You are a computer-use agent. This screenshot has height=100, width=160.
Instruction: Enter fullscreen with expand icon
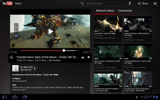pyautogui.click(x=16, y=27)
